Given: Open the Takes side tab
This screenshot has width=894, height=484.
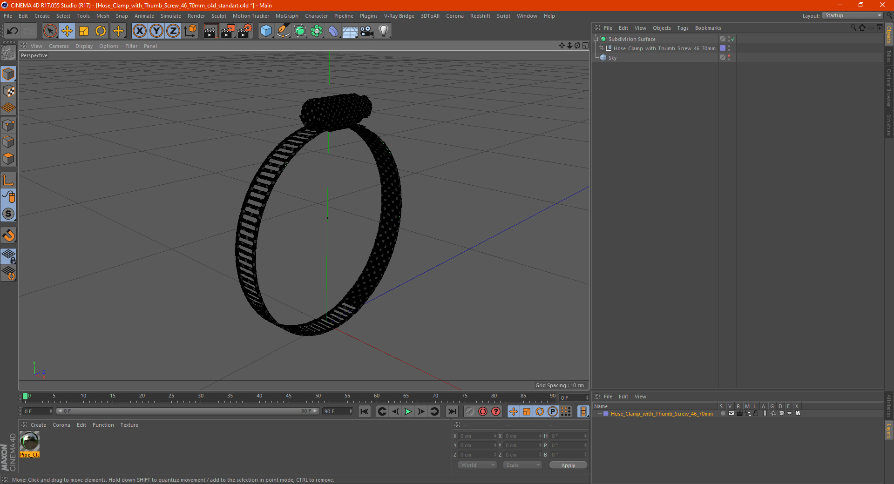Looking at the screenshot, I should (x=889, y=56).
